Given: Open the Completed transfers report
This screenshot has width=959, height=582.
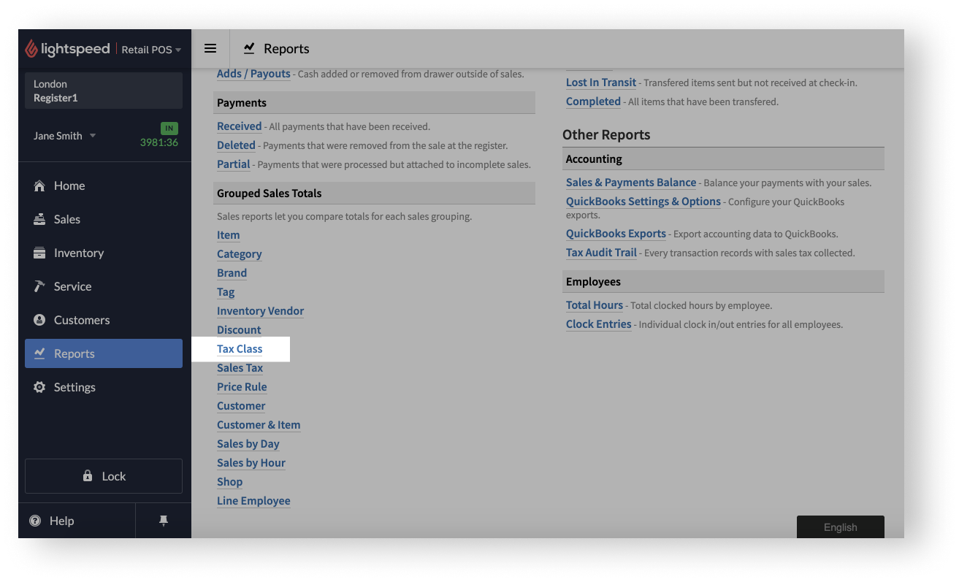Looking at the screenshot, I should point(593,102).
